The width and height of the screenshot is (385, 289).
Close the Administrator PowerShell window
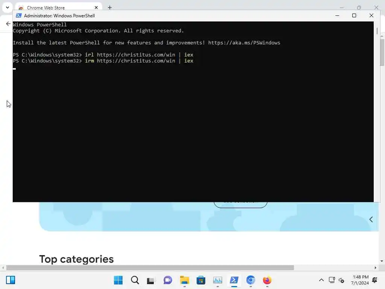click(x=371, y=15)
